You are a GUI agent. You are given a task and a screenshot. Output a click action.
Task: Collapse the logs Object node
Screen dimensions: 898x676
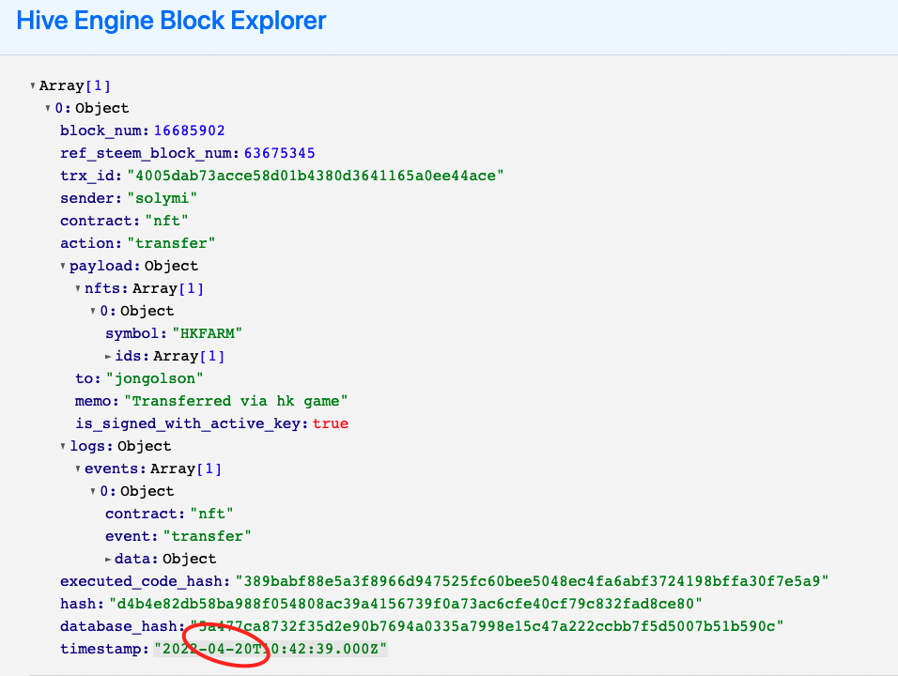63,447
